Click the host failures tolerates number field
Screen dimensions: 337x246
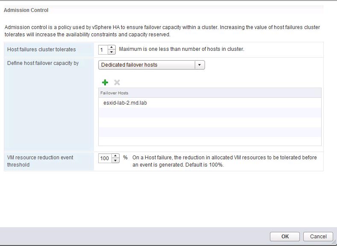103,50
